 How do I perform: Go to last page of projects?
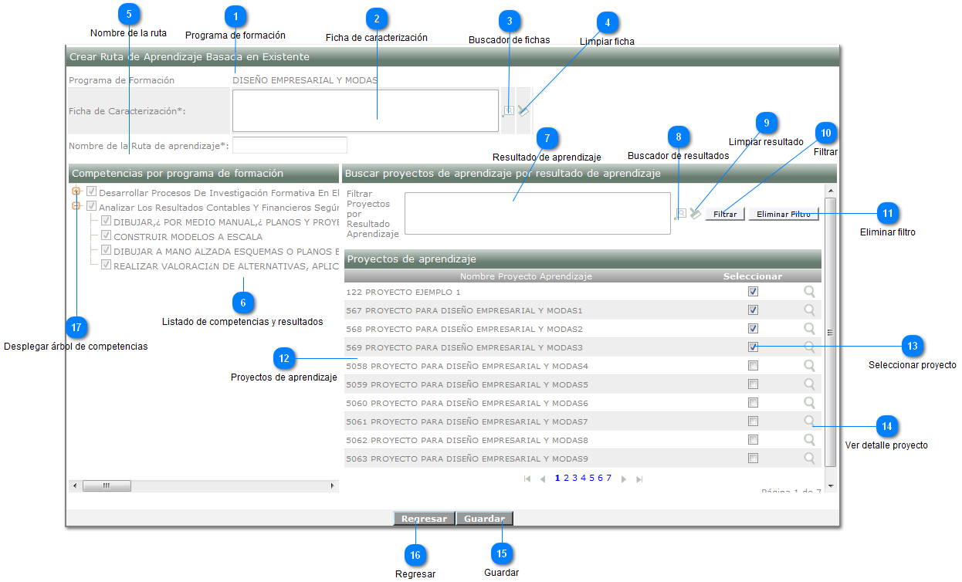[639, 479]
